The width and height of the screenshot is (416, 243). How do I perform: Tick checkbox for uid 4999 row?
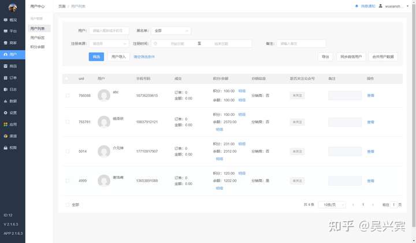point(68,181)
